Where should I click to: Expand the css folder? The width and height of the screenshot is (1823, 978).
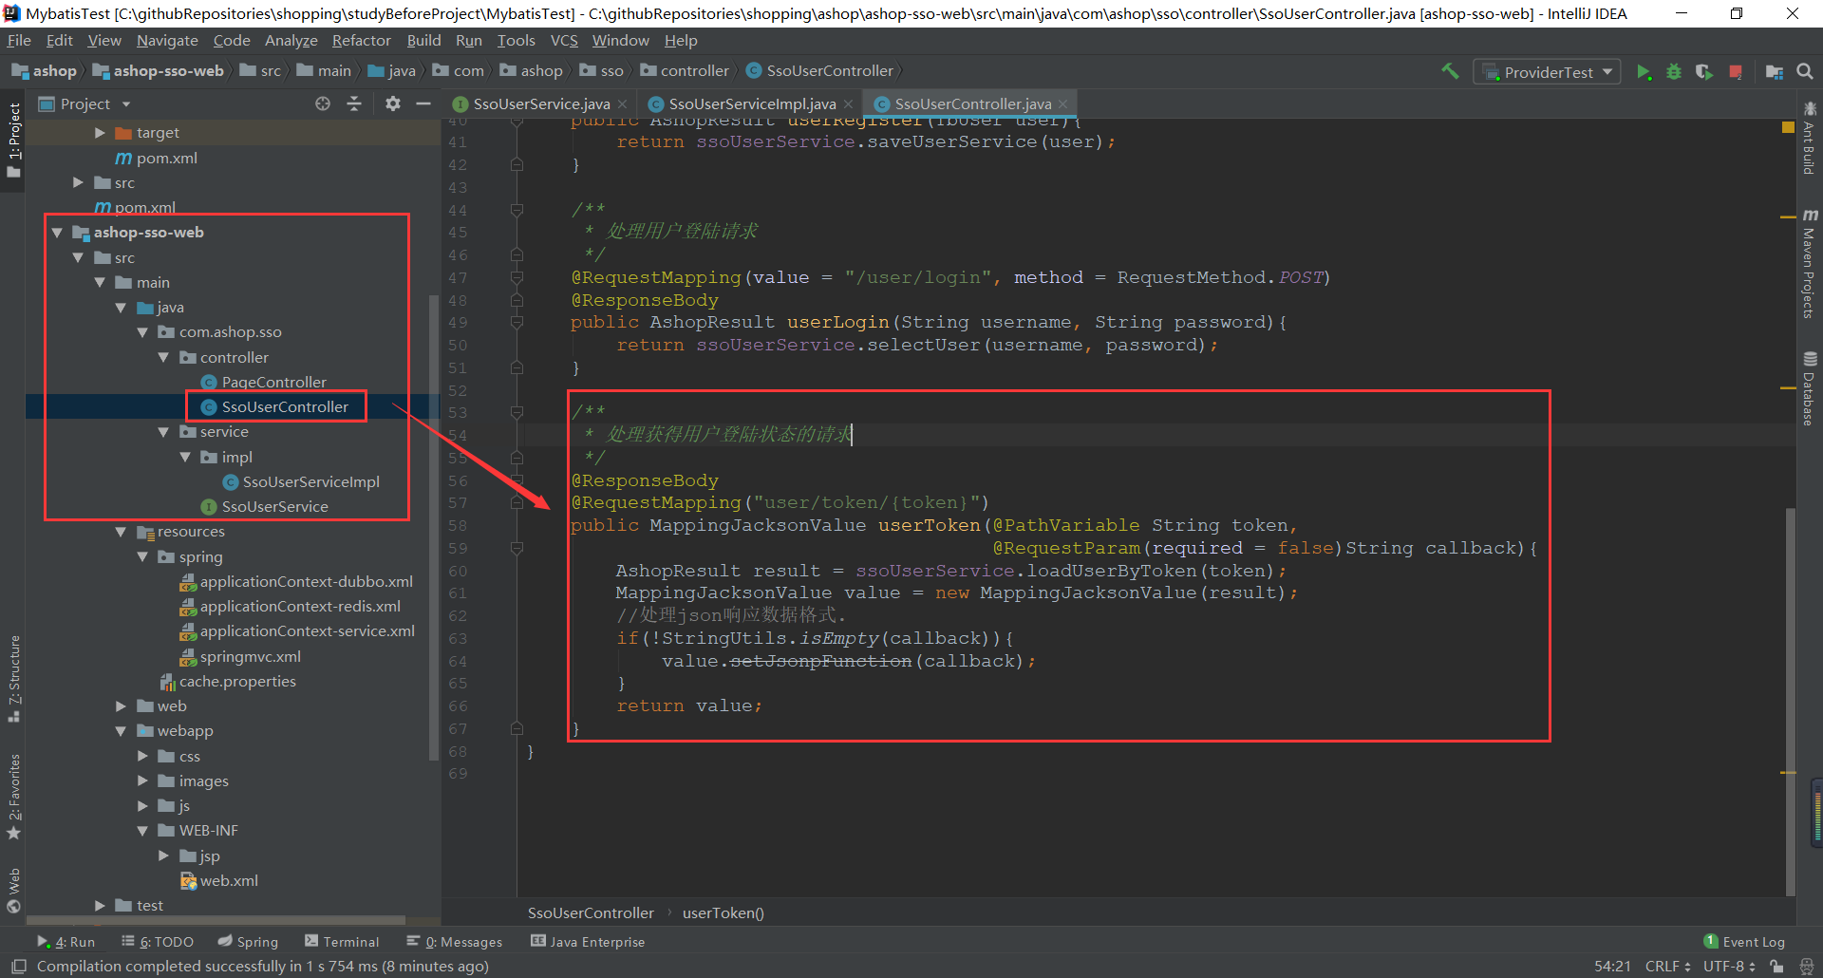pyautogui.click(x=142, y=757)
